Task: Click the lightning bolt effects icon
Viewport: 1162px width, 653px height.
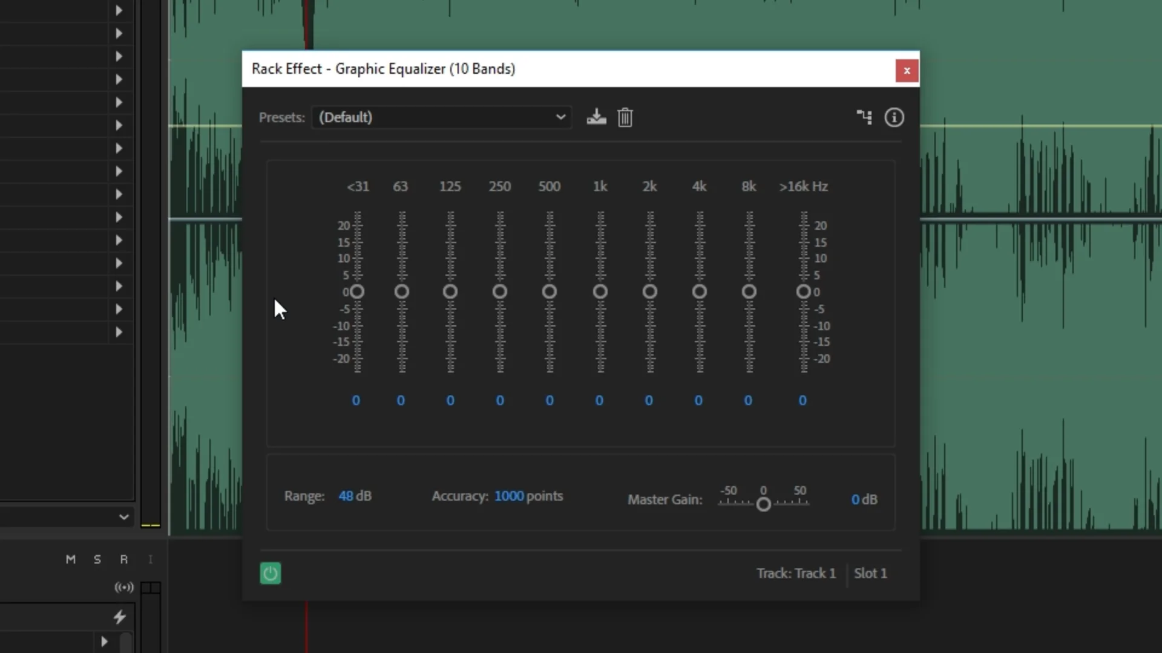Action: 120,617
